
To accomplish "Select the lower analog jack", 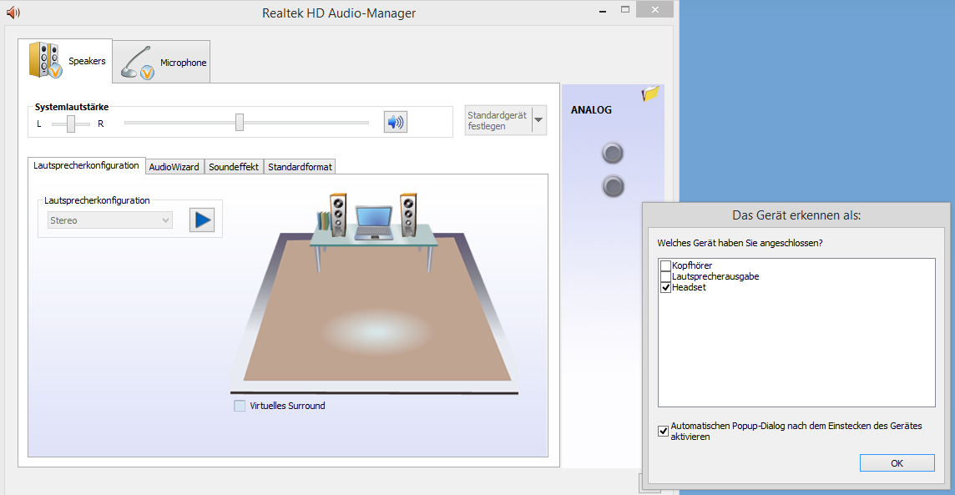I will [x=613, y=185].
